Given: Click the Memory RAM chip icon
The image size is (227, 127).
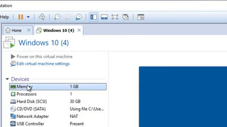Looking at the screenshot, I should point(13,87).
